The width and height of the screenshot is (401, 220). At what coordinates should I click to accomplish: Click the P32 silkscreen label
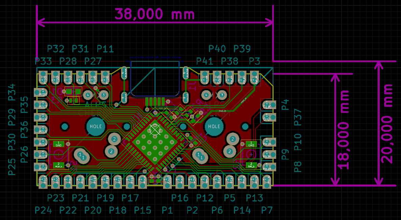click(55, 49)
